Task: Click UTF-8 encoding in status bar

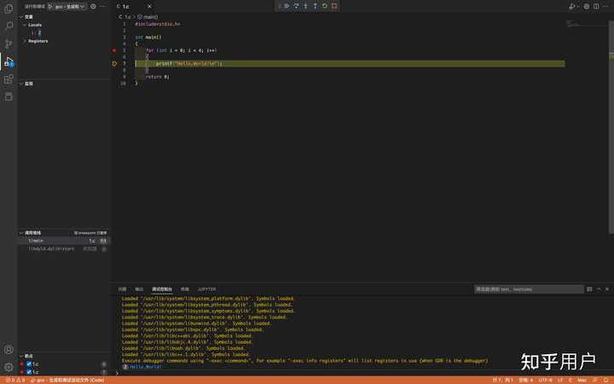Action: click(x=546, y=380)
